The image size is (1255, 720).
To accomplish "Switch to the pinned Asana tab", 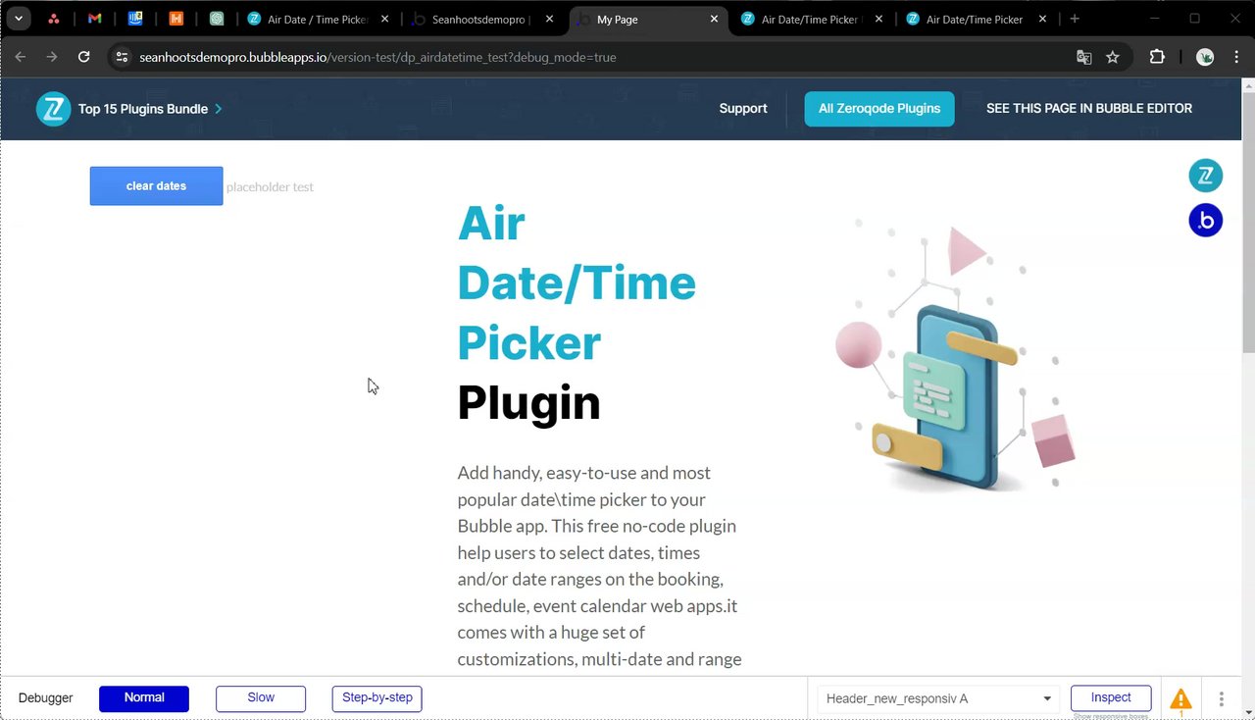I will point(54,19).
